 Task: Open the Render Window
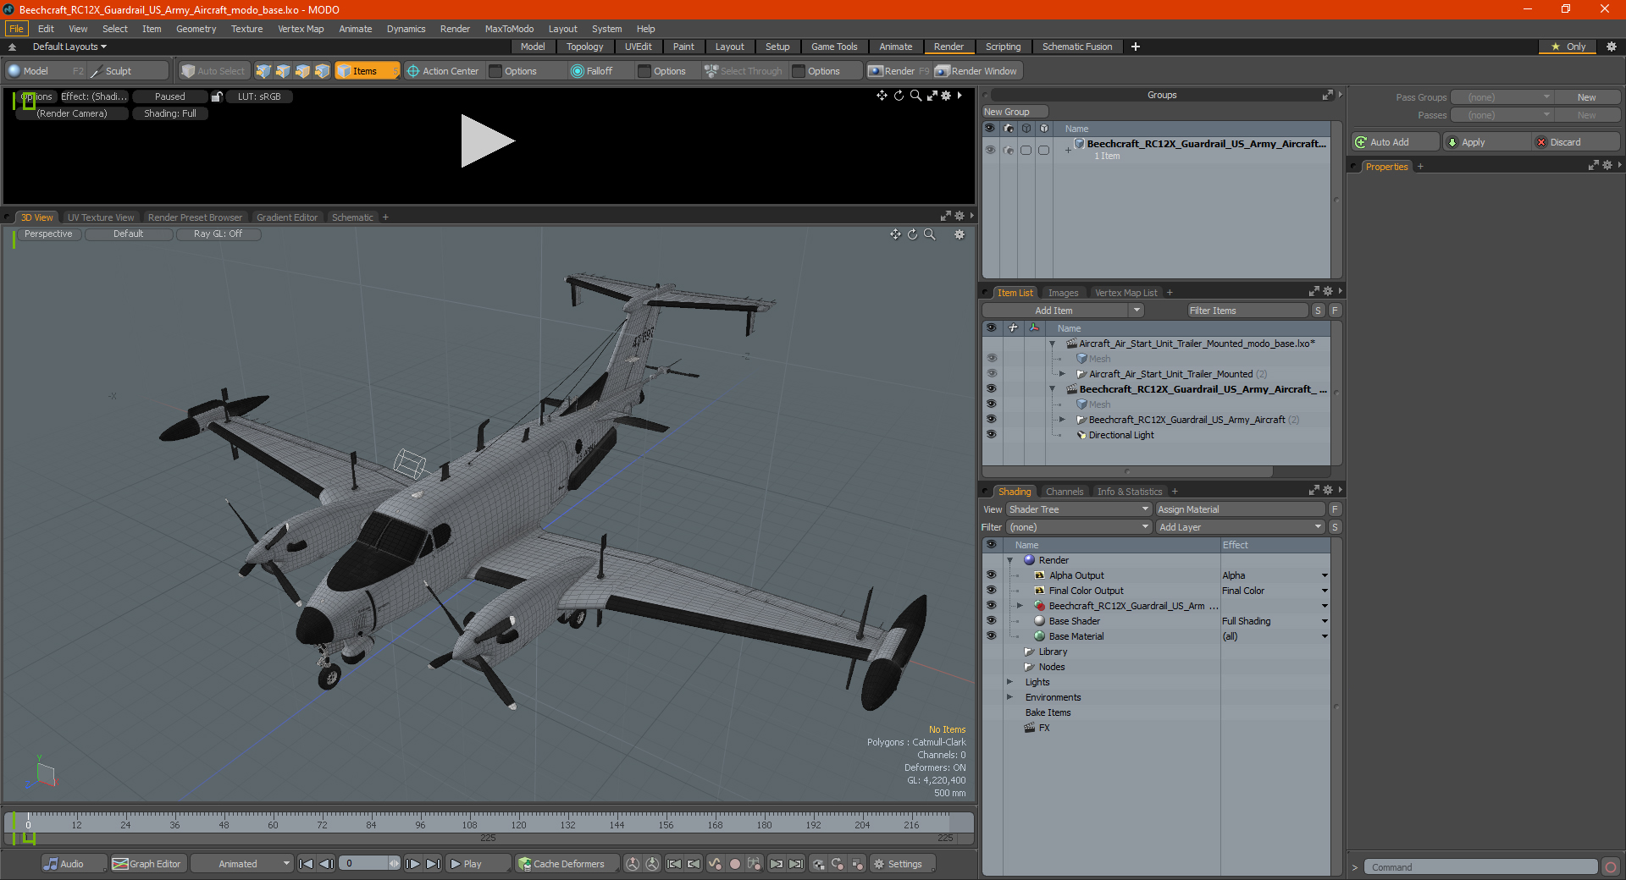click(976, 71)
